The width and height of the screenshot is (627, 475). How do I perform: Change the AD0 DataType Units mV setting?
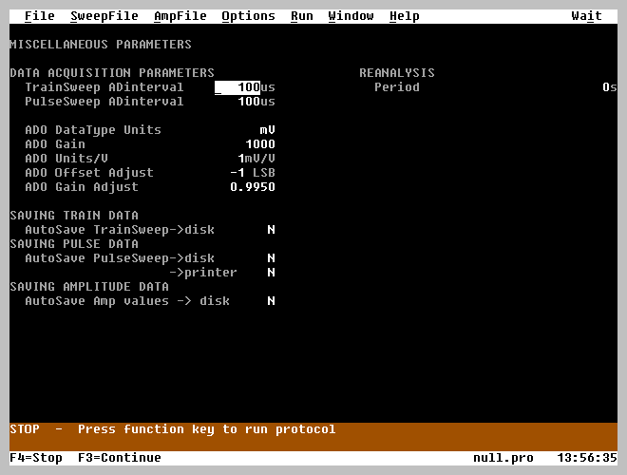pos(267,130)
